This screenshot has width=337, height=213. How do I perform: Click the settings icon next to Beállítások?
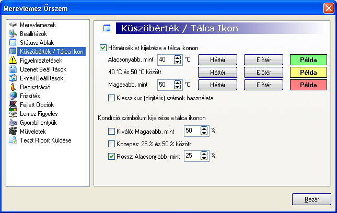coord(13,33)
